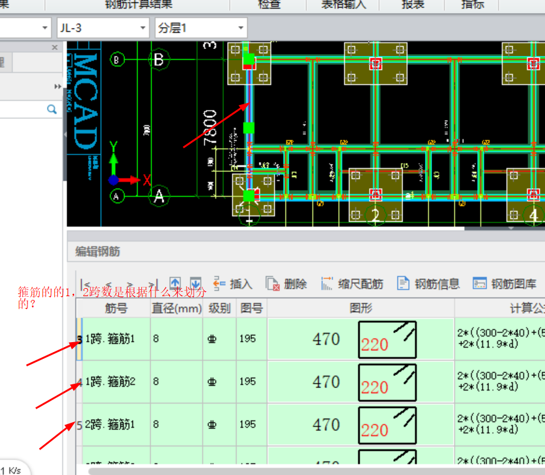The image size is (545, 475).
Task: Go to previous rebar record
Action: point(109,284)
